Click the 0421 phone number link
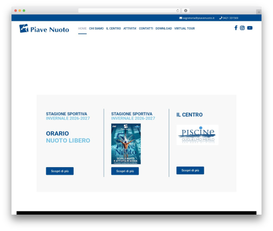 (x=230, y=18)
